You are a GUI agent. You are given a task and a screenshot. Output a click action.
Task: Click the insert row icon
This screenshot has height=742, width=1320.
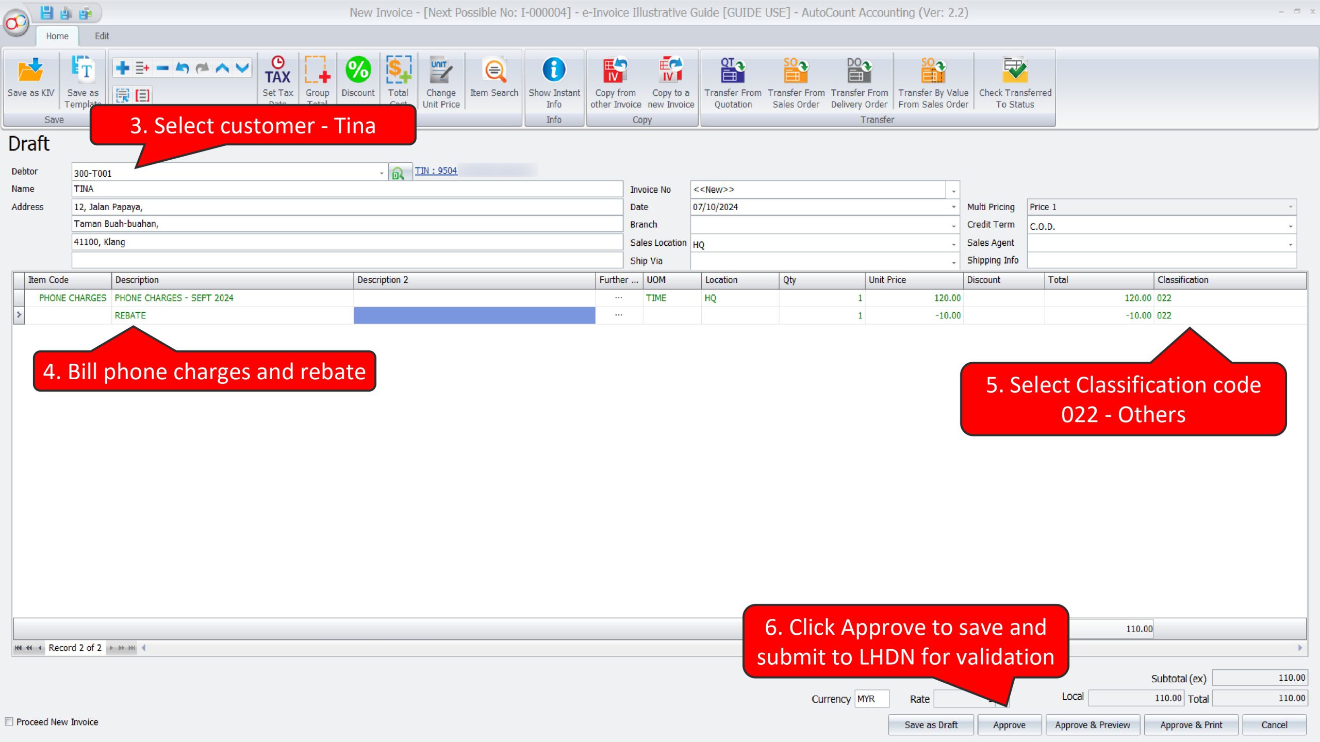(142, 68)
